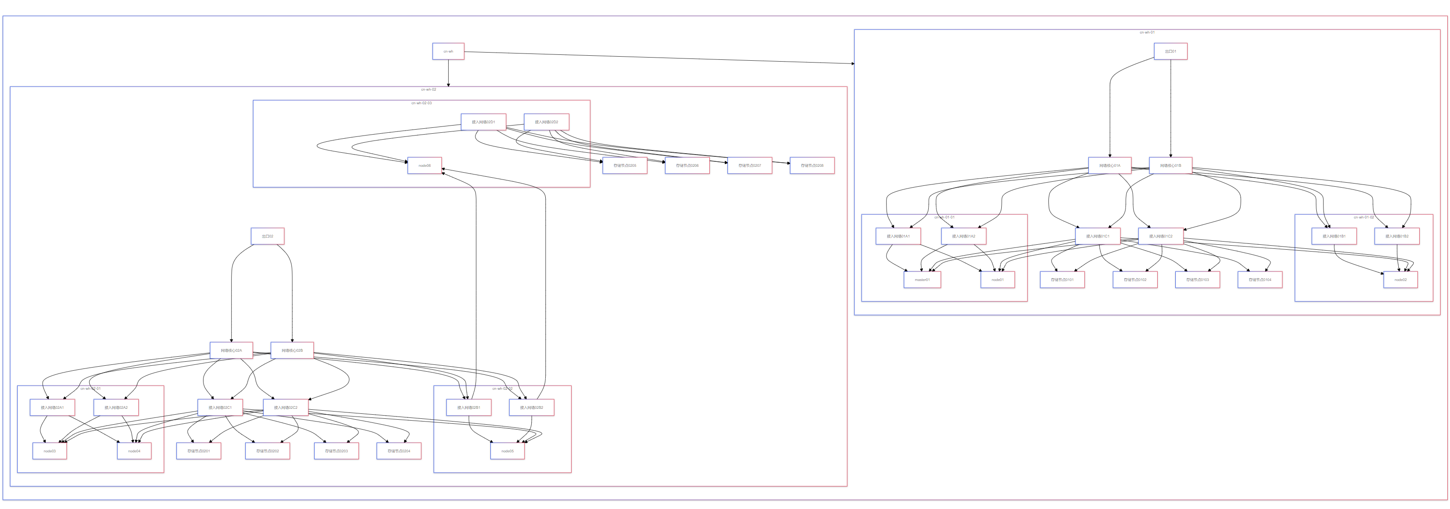Select the master01 node
1450x509 pixels.
pos(922,280)
